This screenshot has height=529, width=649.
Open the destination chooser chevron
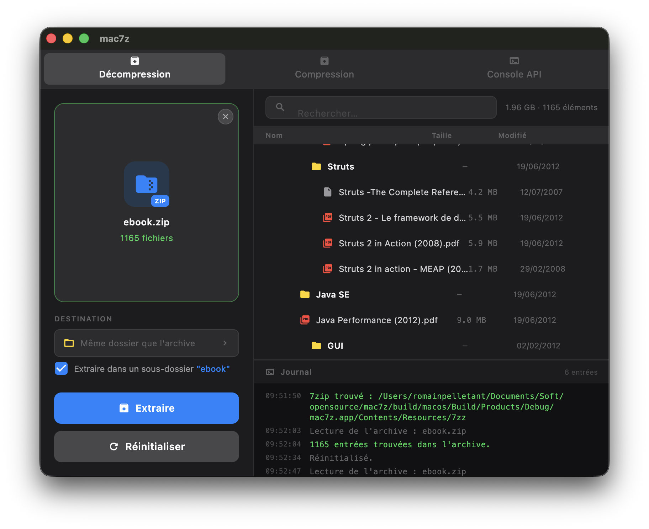click(225, 343)
